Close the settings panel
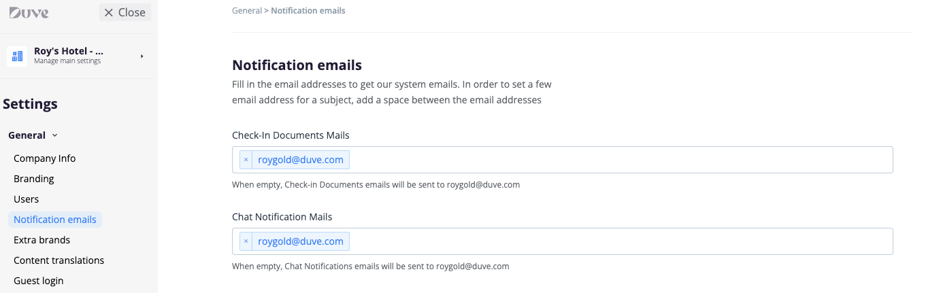This screenshot has width=926, height=293. 125,12
